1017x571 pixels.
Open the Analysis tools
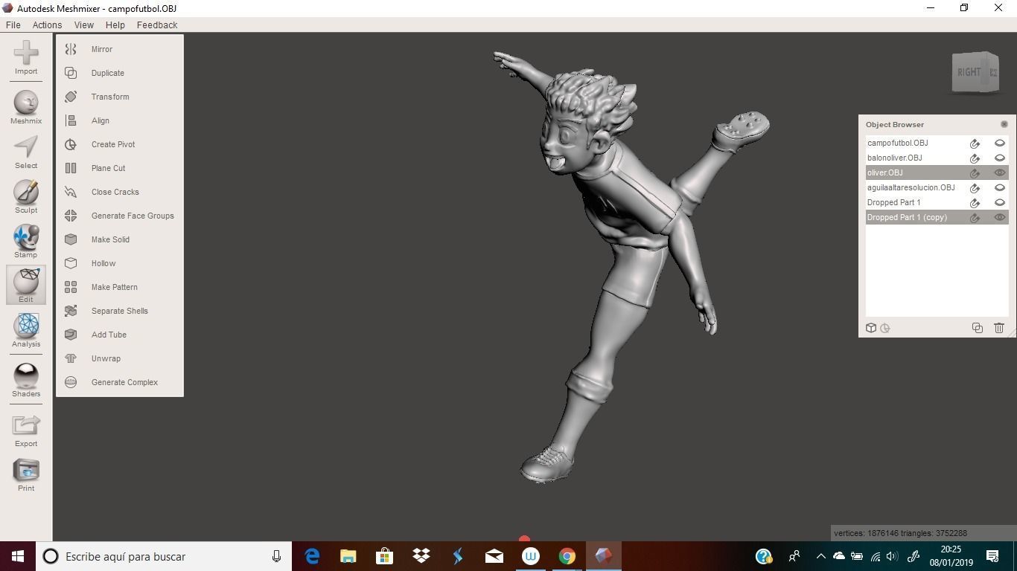click(26, 330)
